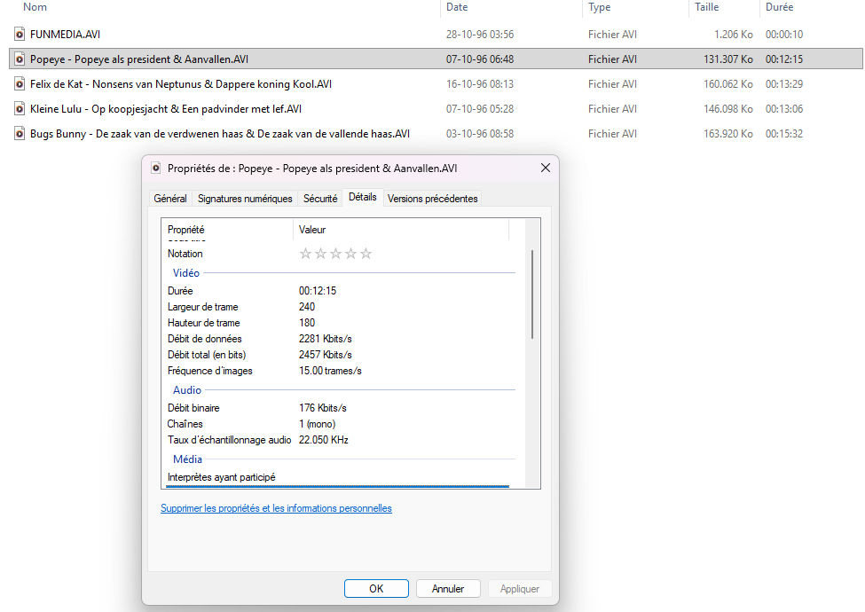Viewport: 865px width, 612px height.
Task: Open the Sécurité tab
Action: [320, 199]
